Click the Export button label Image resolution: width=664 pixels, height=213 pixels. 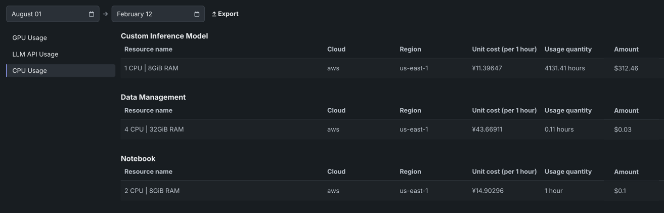[x=228, y=14]
